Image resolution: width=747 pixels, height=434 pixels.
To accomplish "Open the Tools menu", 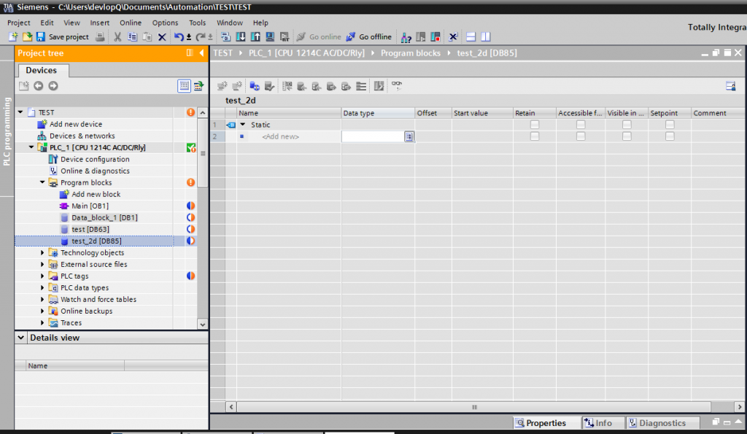I will point(197,23).
